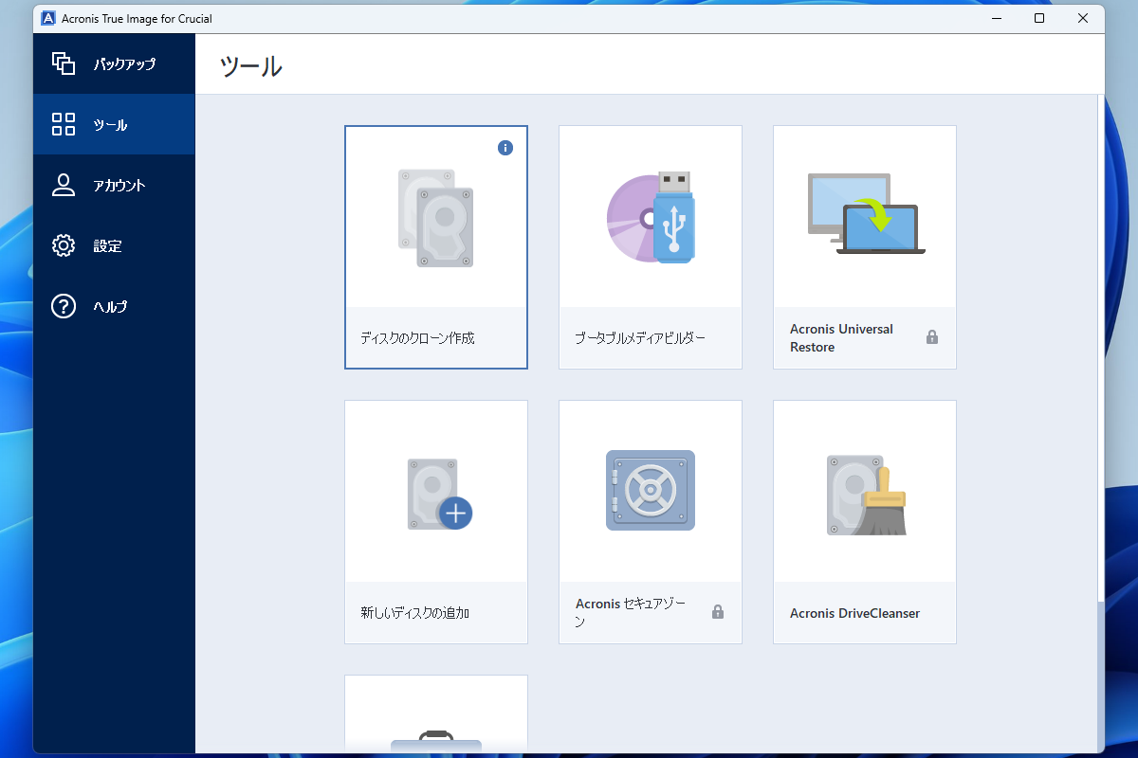
Task: Switch to the バックアップ section
Action: [x=114, y=63]
